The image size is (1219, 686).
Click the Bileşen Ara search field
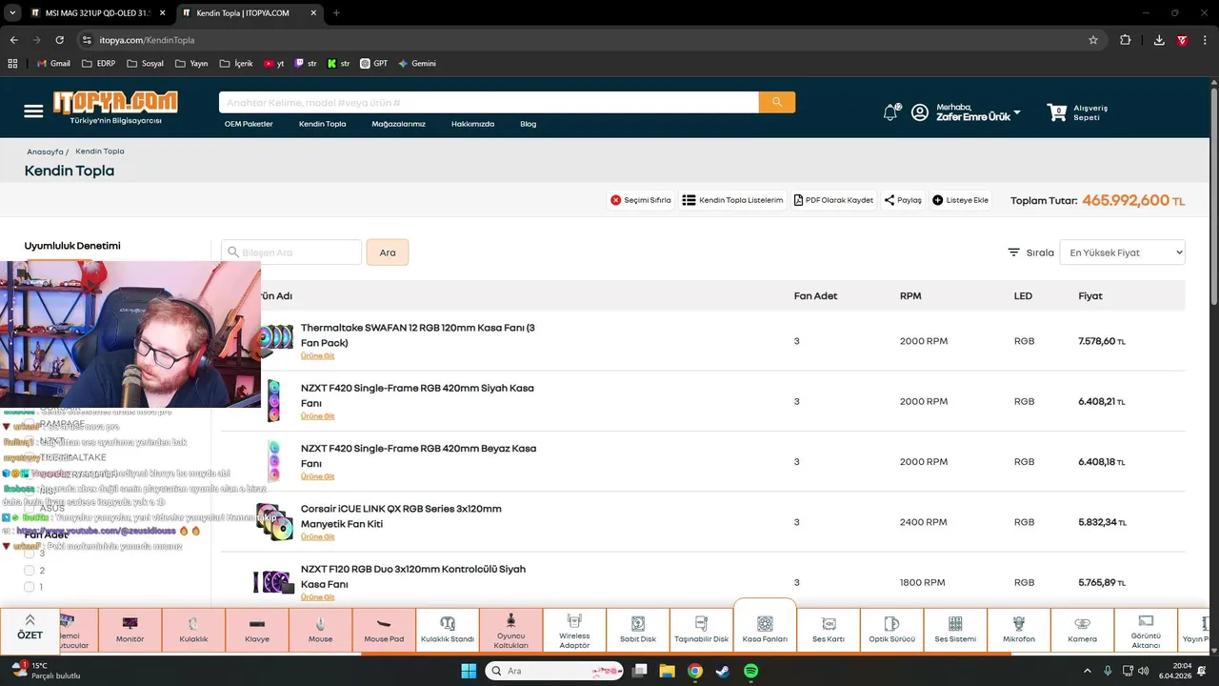point(291,252)
